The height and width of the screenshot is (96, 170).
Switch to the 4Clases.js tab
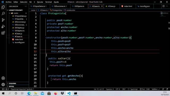point(112,6)
